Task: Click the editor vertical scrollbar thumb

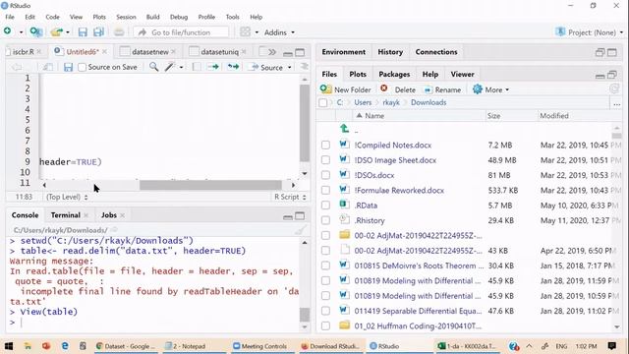Action: click(305, 122)
